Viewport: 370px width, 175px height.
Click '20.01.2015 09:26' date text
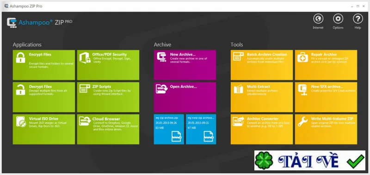point(166,123)
